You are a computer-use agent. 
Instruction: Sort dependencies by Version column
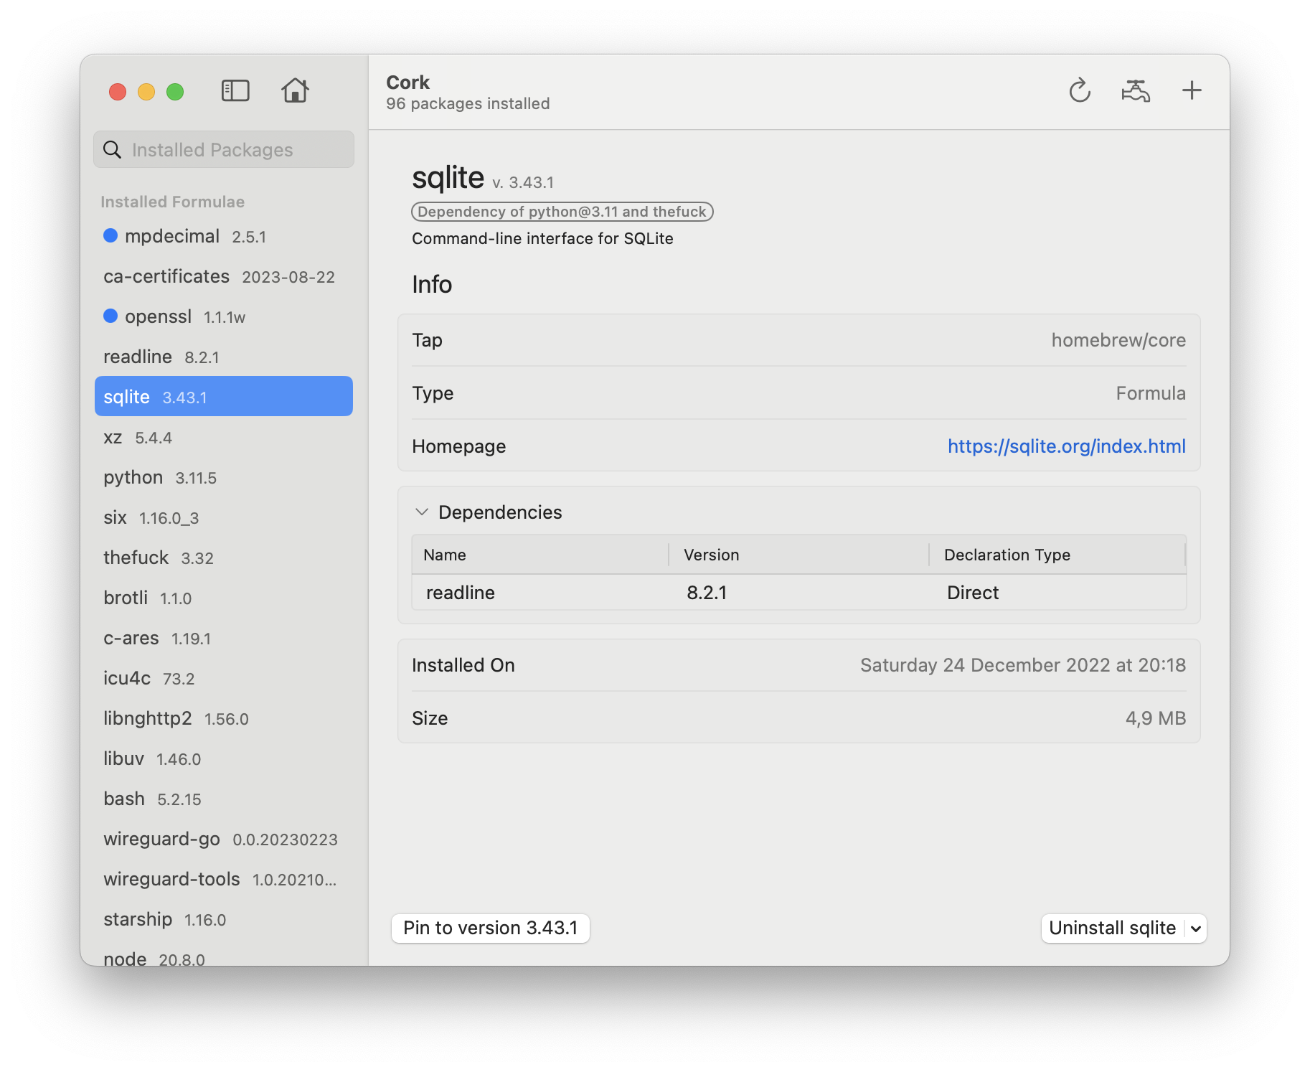pos(798,555)
